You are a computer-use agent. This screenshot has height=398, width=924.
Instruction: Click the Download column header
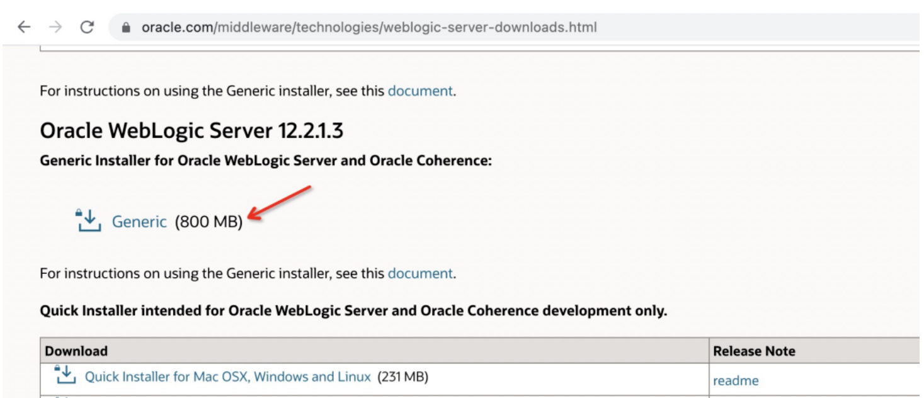(76, 351)
